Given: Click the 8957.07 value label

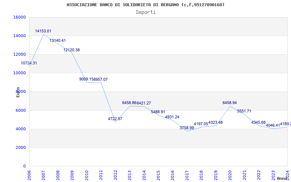Looking at the screenshot, I should click(x=101, y=79).
